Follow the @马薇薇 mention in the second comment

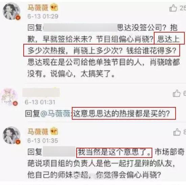[56, 114]
